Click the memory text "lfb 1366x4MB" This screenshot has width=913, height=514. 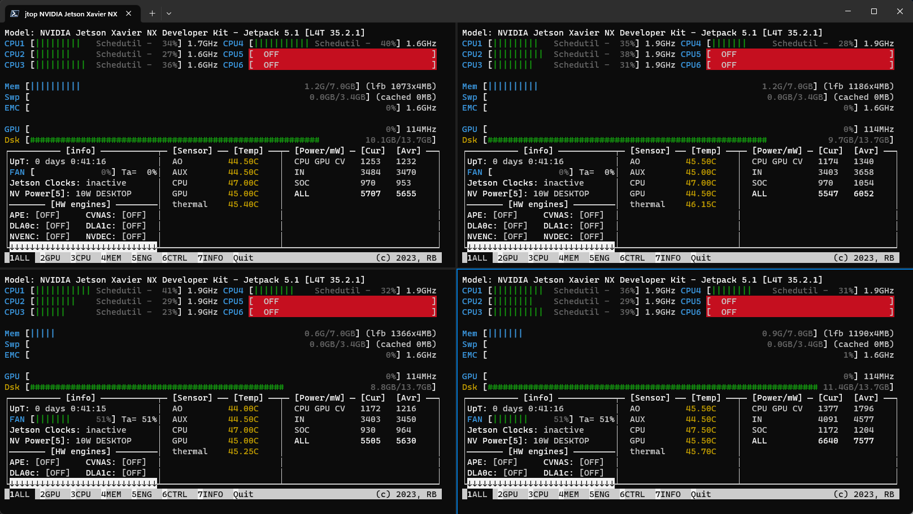(401, 333)
